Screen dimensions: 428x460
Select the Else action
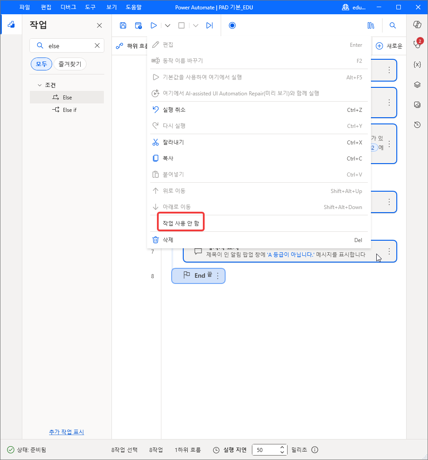point(67,98)
